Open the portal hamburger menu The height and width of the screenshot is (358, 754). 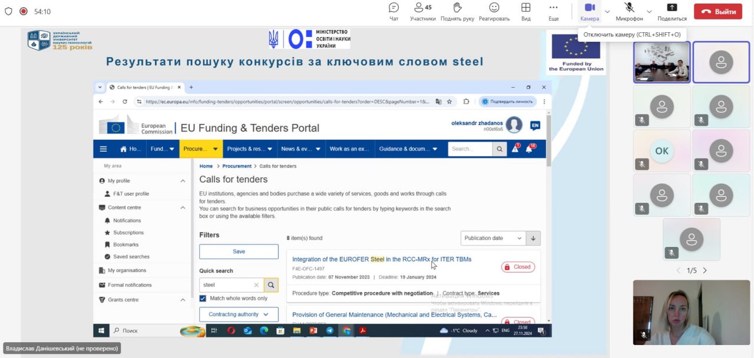point(104,149)
